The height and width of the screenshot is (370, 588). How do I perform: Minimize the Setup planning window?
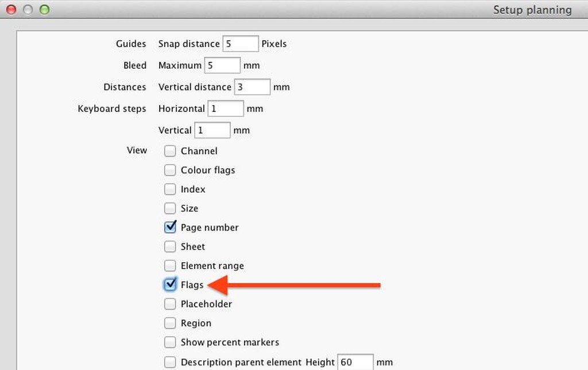click(x=27, y=10)
